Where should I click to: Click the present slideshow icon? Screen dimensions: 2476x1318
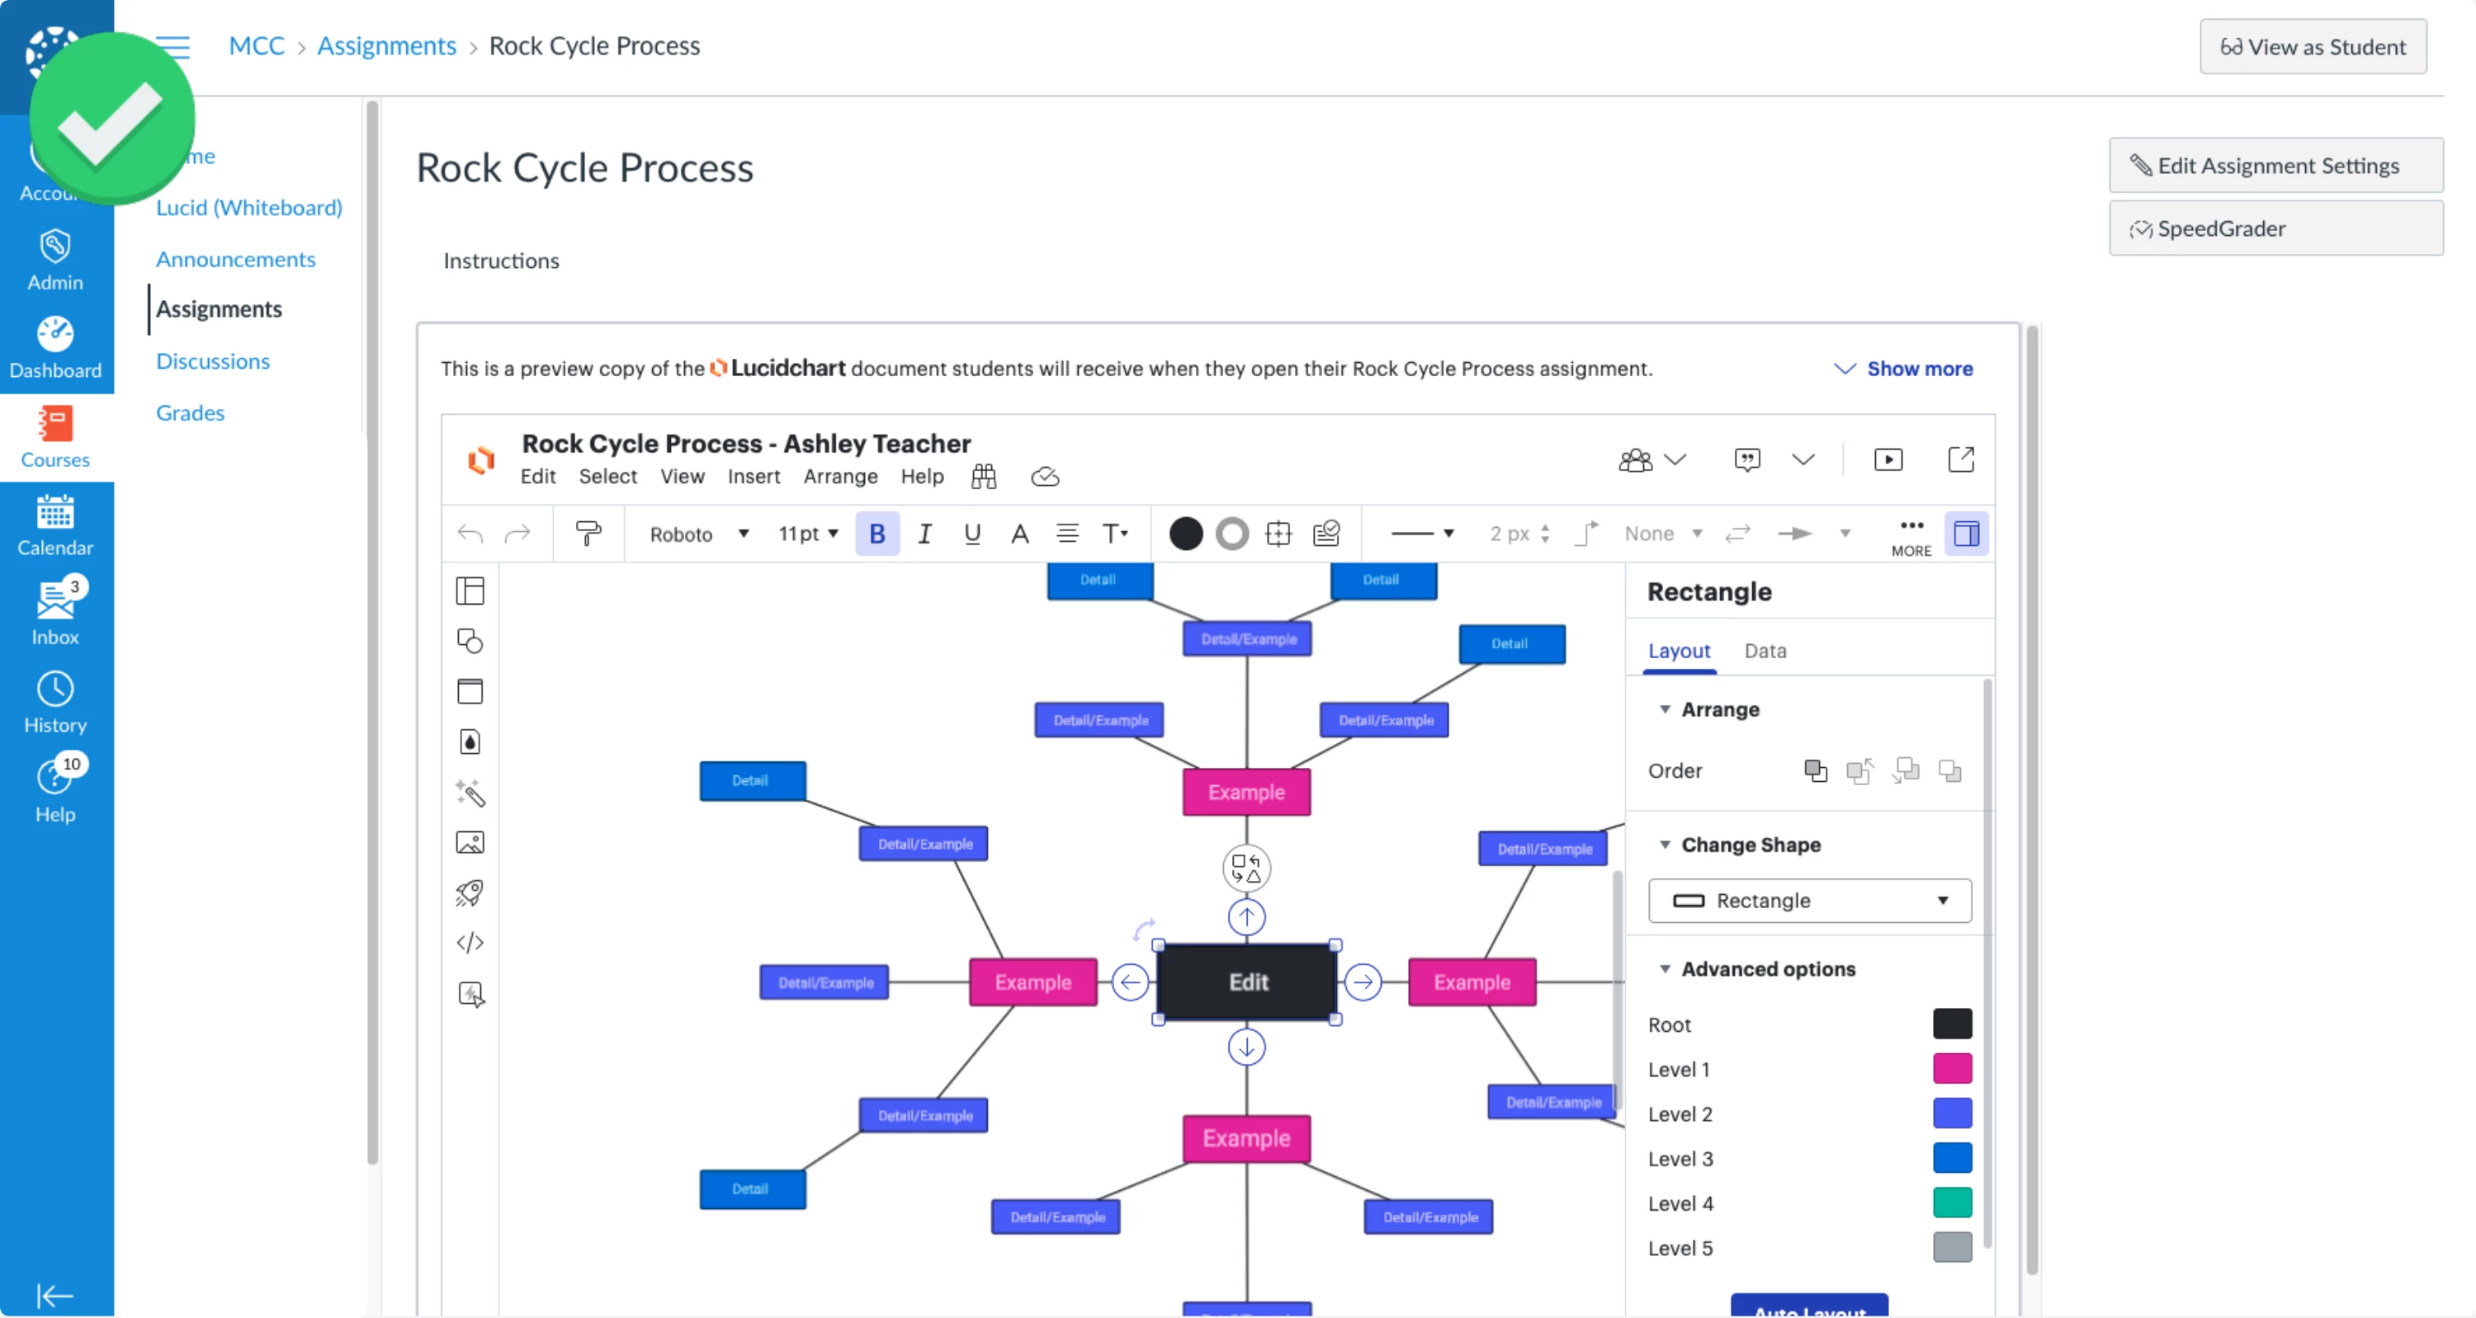coord(1888,459)
